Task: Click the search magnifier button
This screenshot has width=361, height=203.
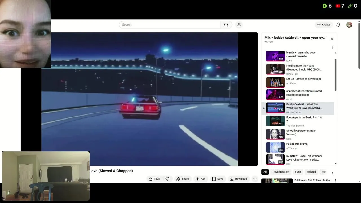Action: pyautogui.click(x=226, y=25)
